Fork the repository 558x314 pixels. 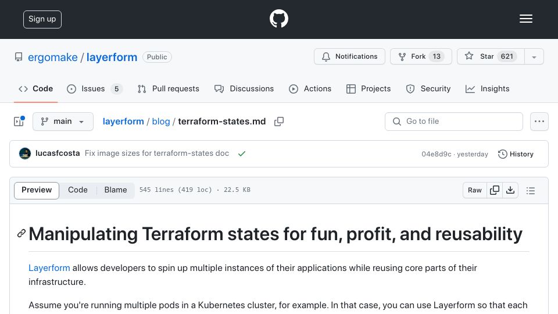(x=421, y=56)
